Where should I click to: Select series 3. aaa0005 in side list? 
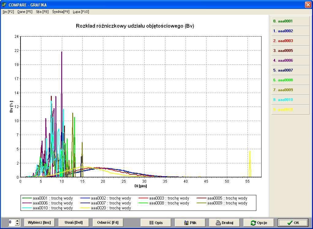click(x=290, y=51)
